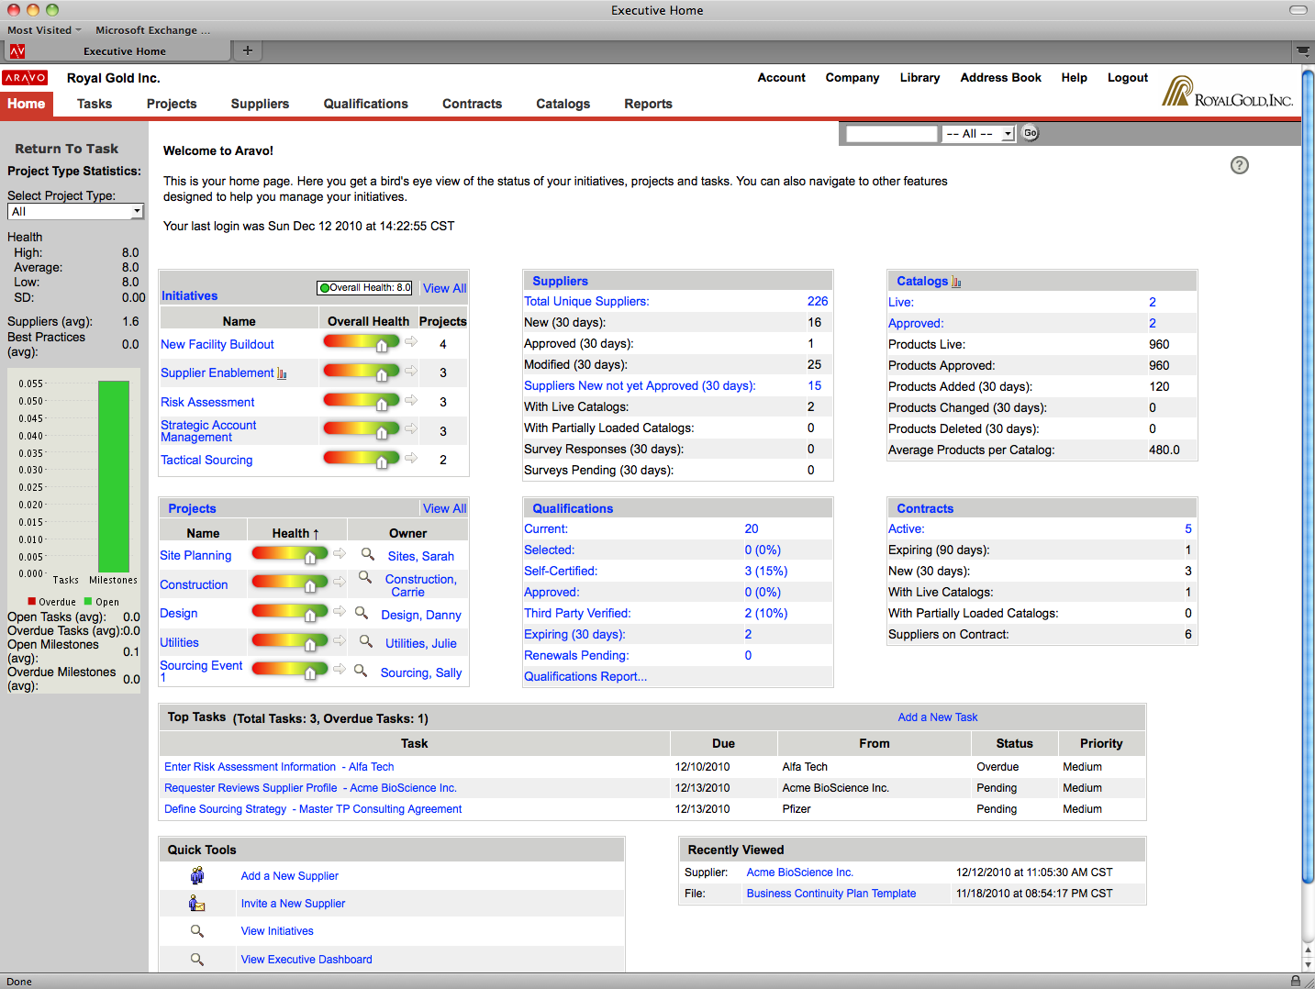Image resolution: width=1315 pixels, height=989 pixels.
Task: Click the Construction project health gauge
Action: click(290, 583)
